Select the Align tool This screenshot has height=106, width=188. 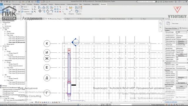pos(40,7)
